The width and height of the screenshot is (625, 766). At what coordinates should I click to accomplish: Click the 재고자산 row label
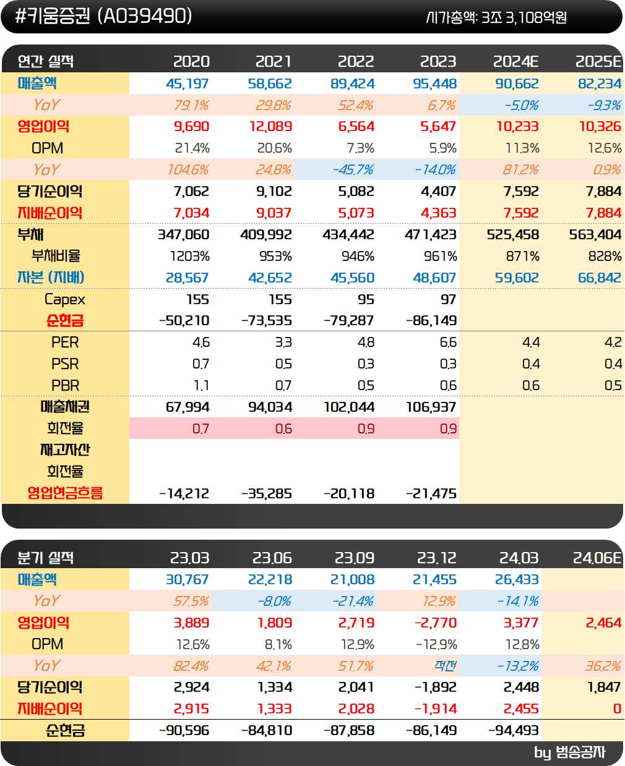65,450
